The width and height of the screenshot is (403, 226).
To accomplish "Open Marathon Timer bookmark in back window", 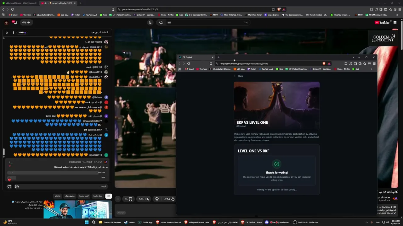I will point(253,15).
